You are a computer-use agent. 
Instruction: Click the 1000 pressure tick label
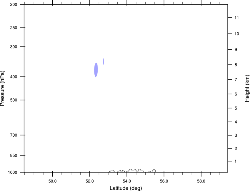(x=13, y=172)
